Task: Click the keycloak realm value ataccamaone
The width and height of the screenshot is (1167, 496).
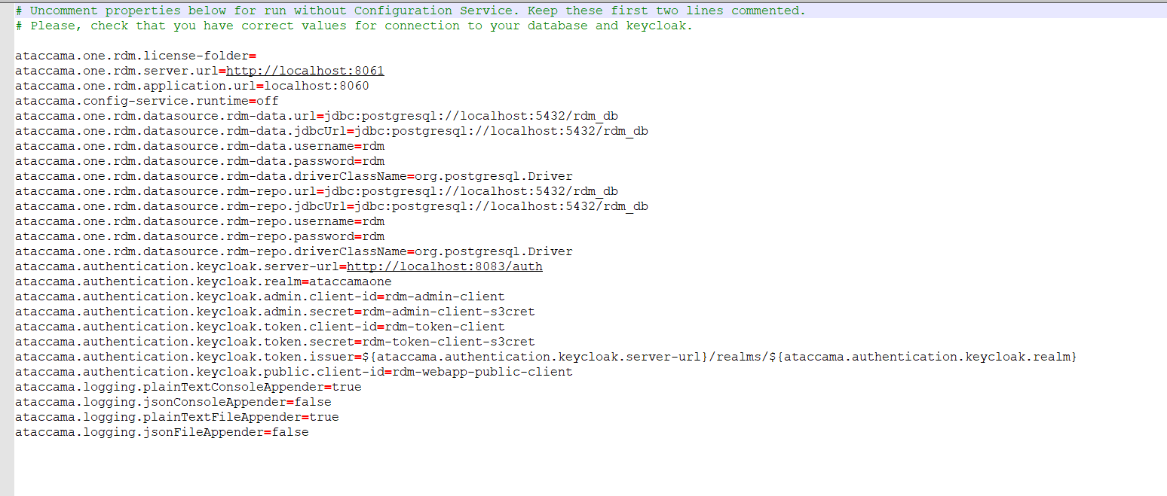Action: 351,281
